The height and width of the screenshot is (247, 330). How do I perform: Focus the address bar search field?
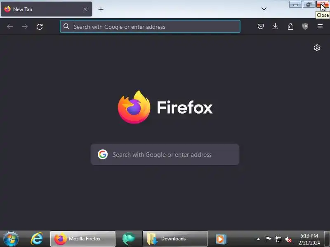coord(150,26)
